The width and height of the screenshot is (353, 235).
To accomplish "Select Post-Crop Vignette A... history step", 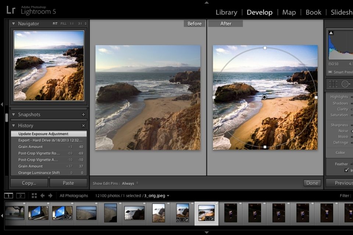I will [49, 160].
